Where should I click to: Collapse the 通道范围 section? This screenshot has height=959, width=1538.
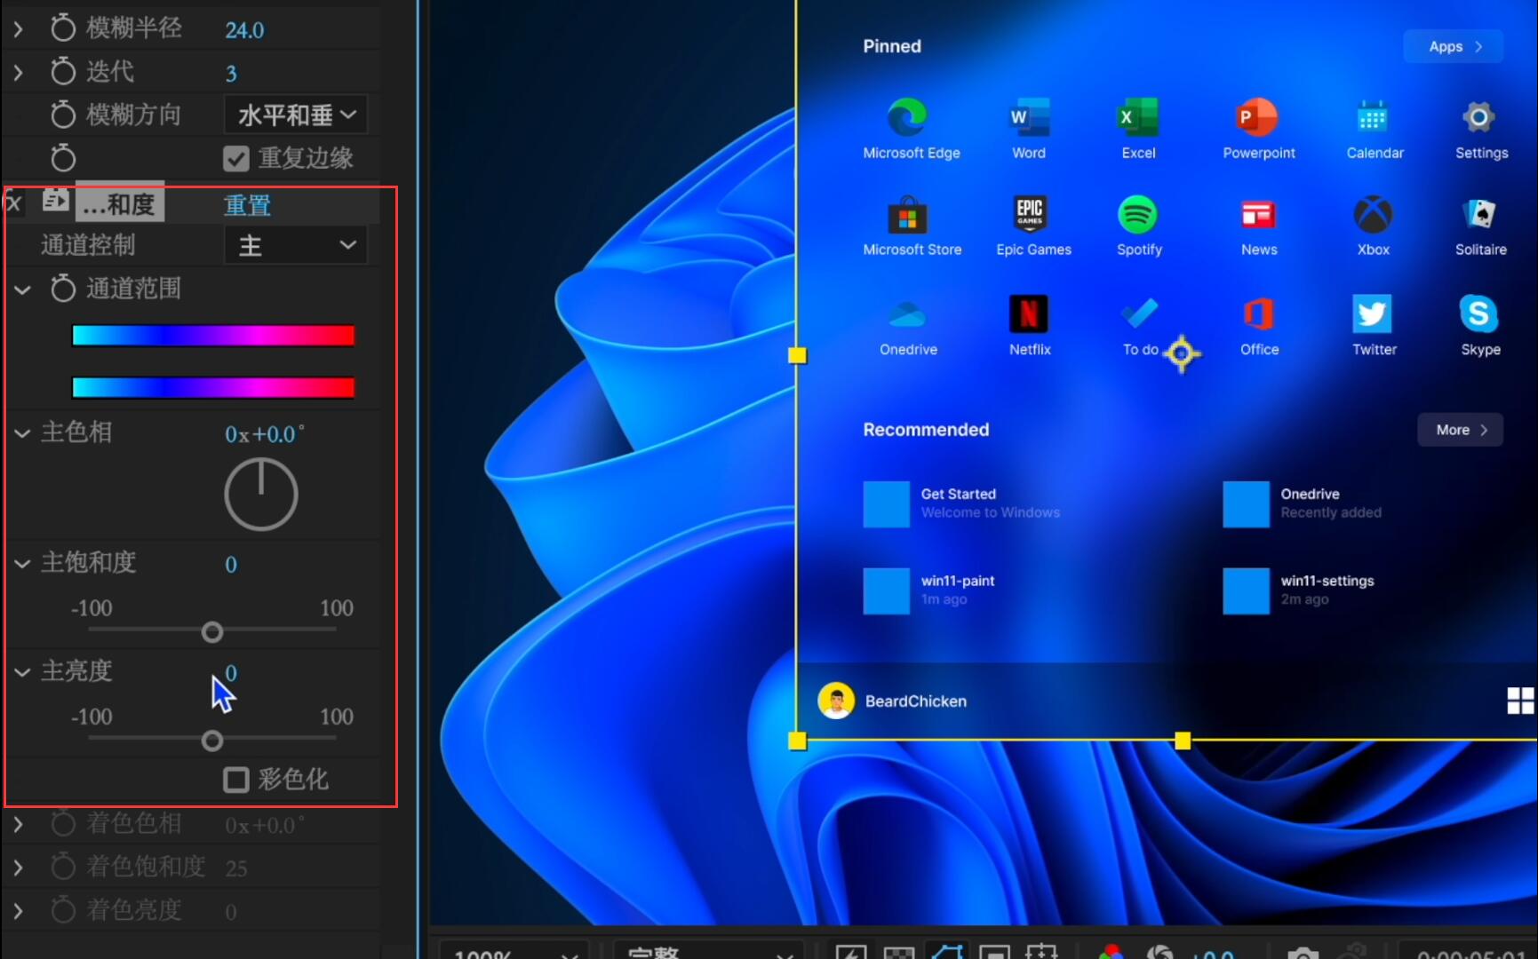click(22, 289)
